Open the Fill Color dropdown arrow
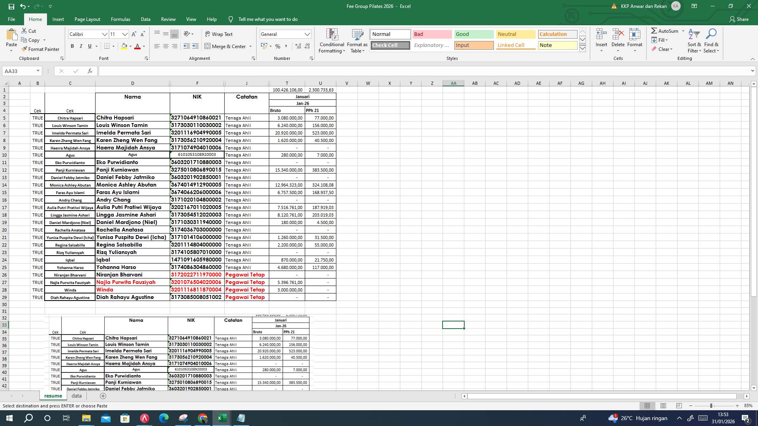 pyautogui.click(x=130, y=47)
